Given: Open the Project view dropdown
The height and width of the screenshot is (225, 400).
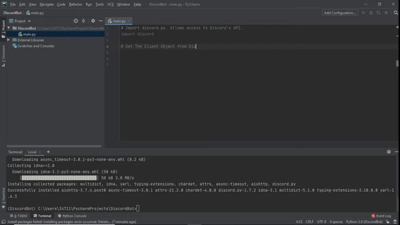Looking at the screenshot, I should 19,21.
